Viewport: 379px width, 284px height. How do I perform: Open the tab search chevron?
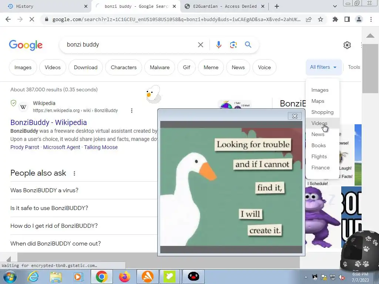pyautogui.click(x=335, y=6)
